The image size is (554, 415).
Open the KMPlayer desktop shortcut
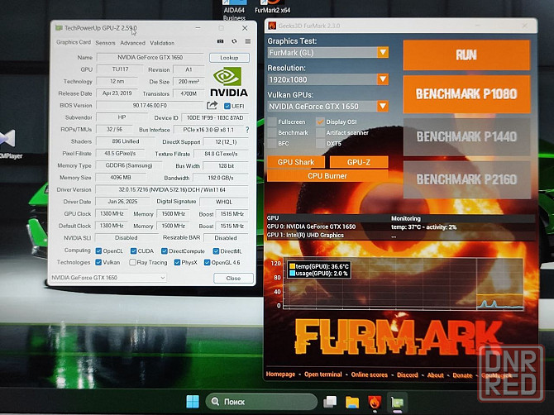point(9,144)
